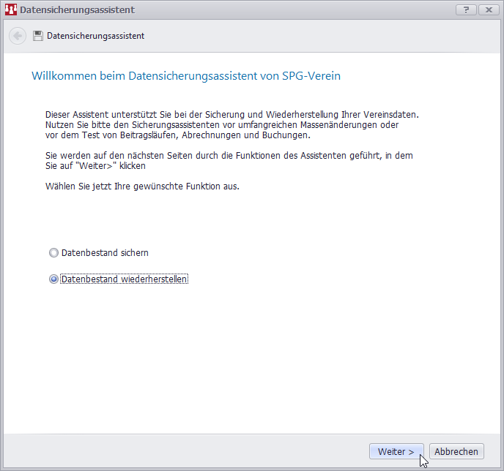Screen dimensions: 504x471
Task: Click the line mentioning 'Beitragsläufen, Abrechnungen und Buchungen'
Action: [x=177, y=135]
